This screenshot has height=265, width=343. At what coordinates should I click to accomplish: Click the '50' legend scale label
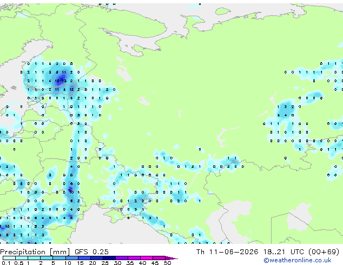click(x=167, y=263)
